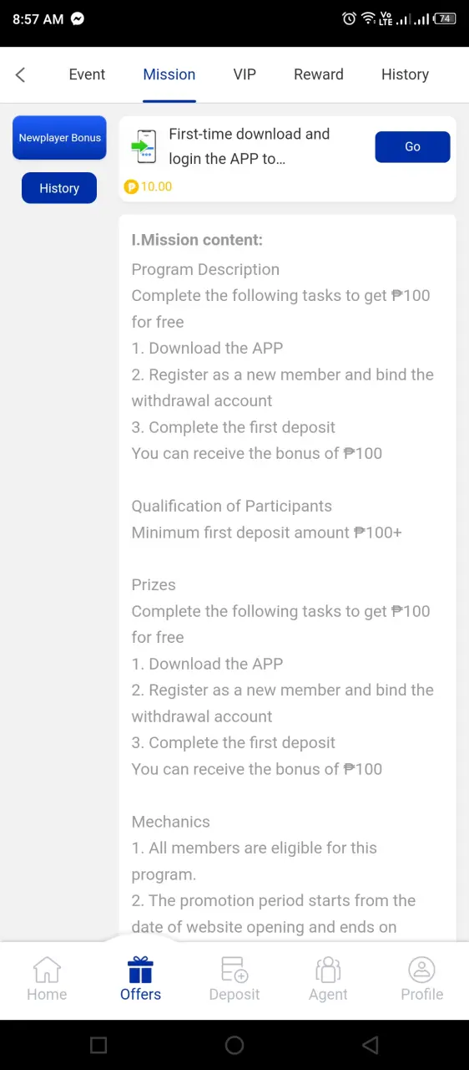
Task: Open the Profile avatar icon
Action: tap(421, 970)
